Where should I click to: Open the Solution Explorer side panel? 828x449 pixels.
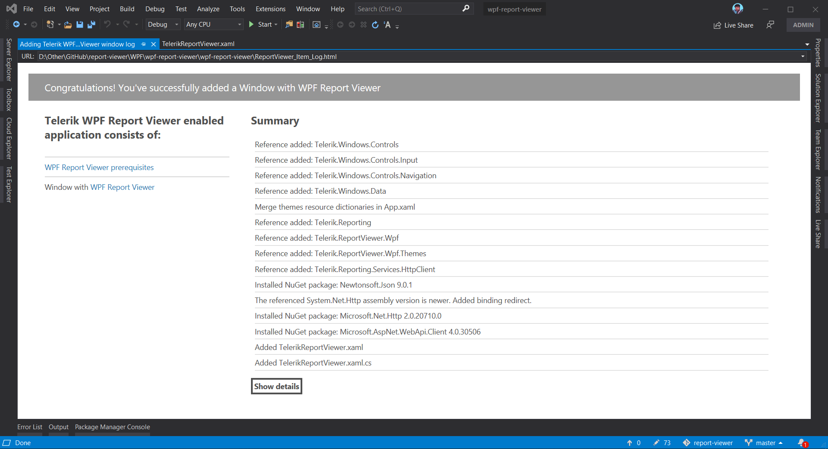click(818, 98)
